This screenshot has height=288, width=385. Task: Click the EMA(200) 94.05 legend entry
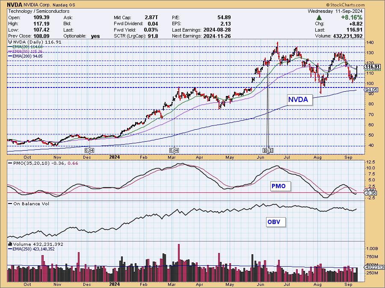[x=25, y=56]
